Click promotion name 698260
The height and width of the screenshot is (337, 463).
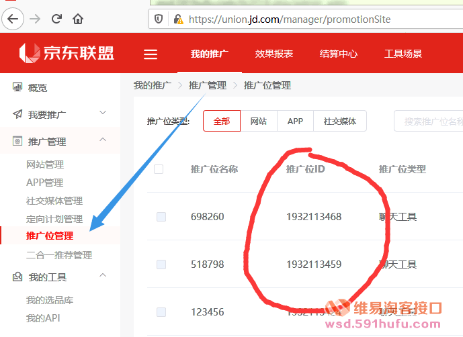pos(207,217)
